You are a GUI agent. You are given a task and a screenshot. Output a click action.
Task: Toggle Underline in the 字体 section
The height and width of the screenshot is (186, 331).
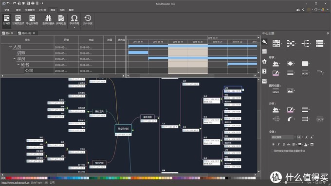tap(283, 144)
